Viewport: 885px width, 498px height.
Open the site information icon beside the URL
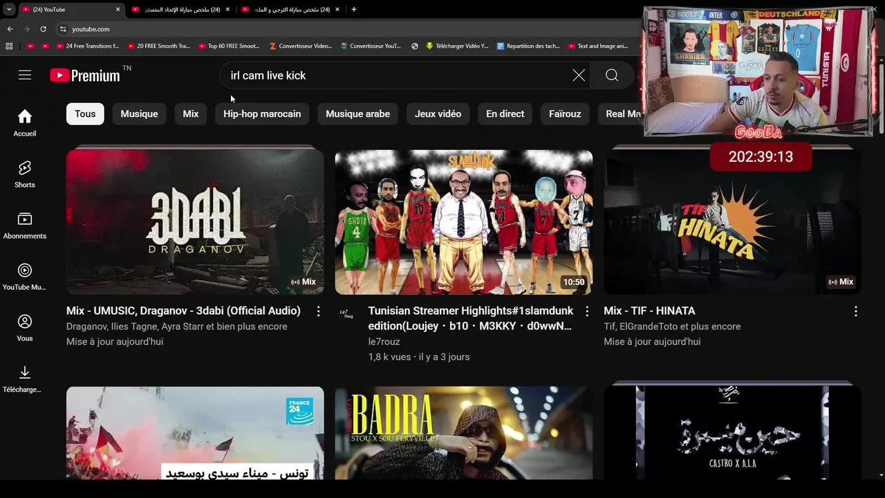click(x=63, y=29)
